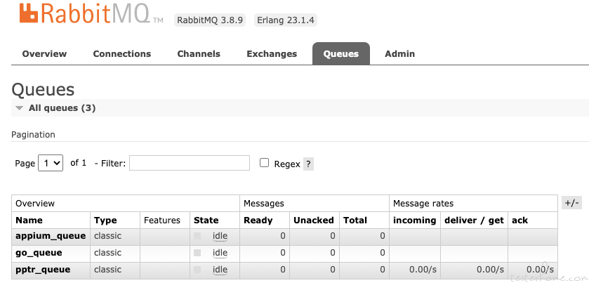589x290 pixels.
Task: Click the go_queue state indicator square
Action: (197, 253)
